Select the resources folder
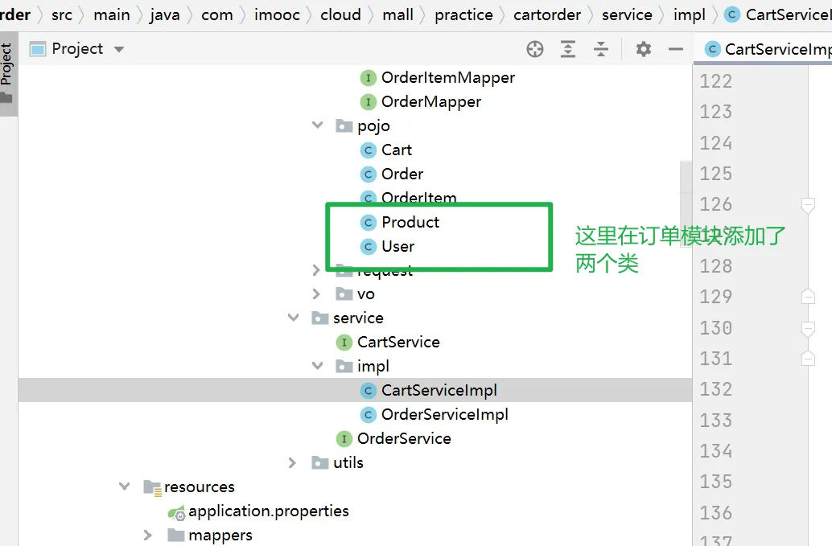 click(199, 487)
